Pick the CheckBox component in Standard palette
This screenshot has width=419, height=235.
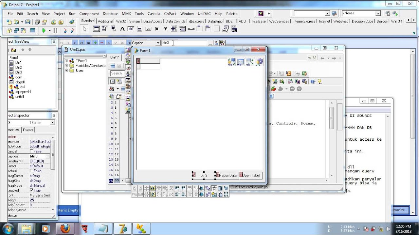point(157,29)
